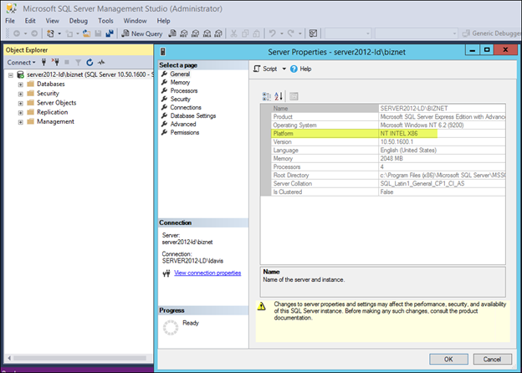Open the first empty toolbar combo box
Screen dimensions: 522x373
(348, 33)
